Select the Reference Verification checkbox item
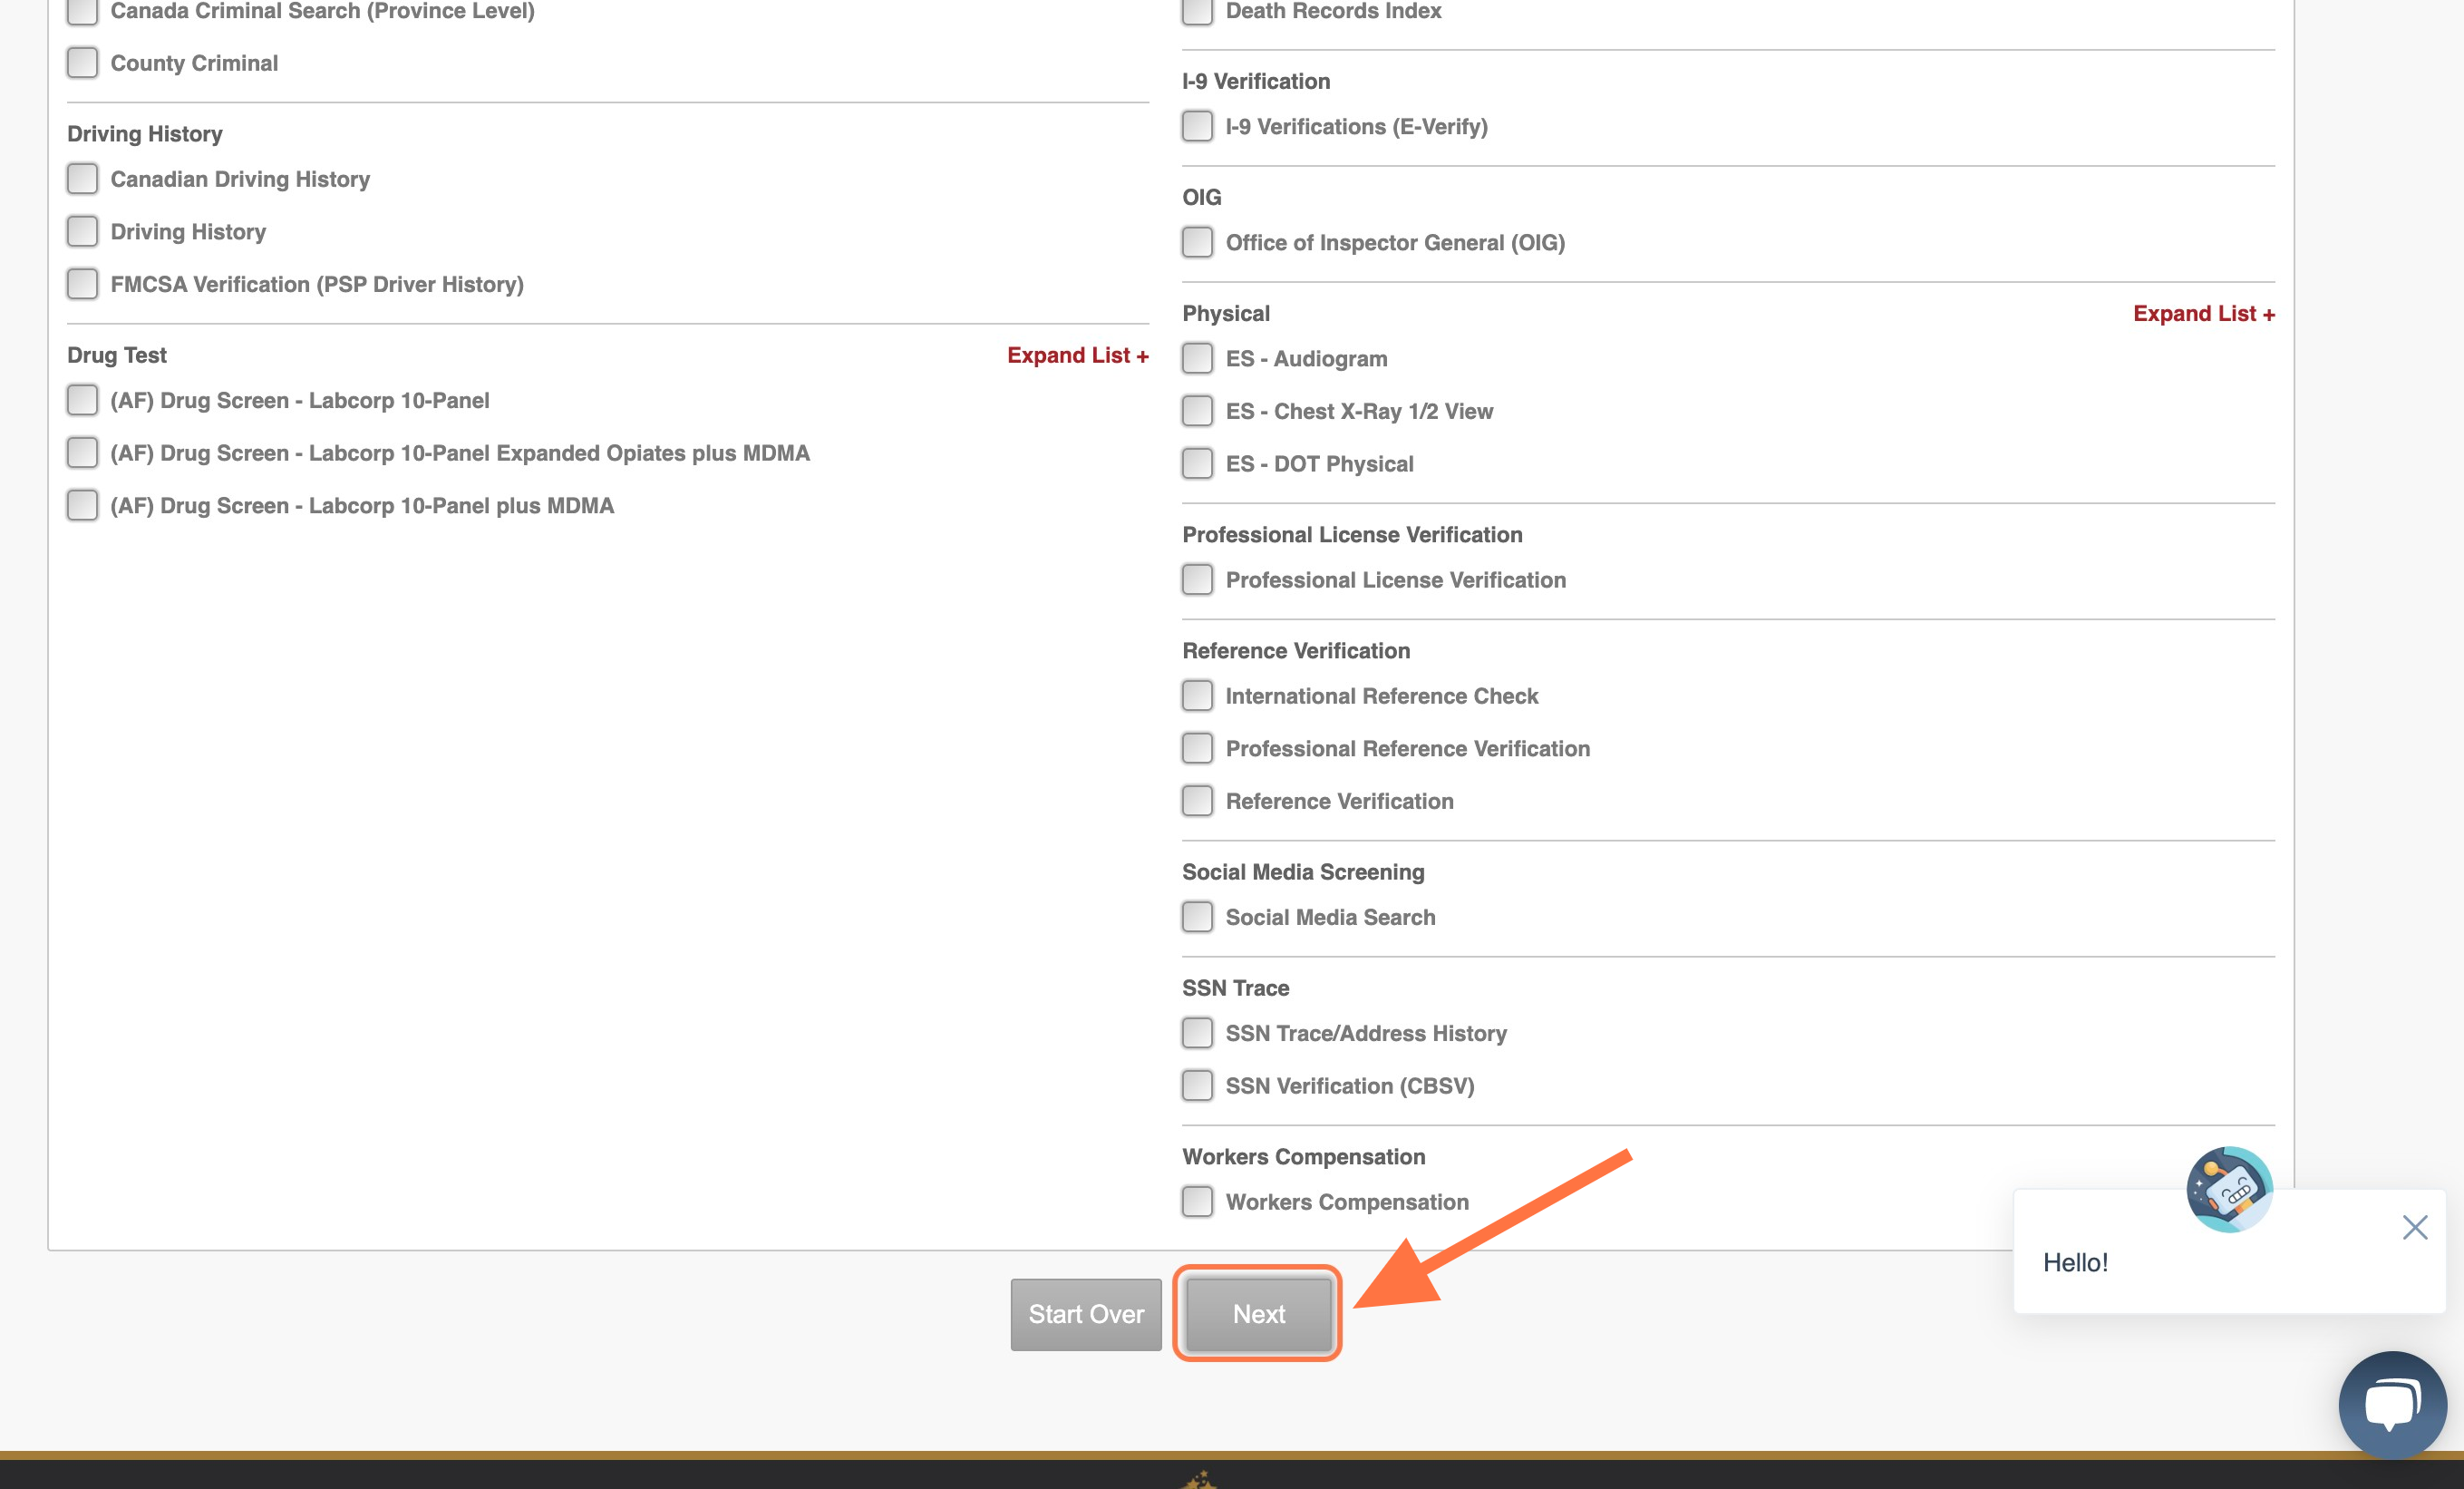 click(1197, 801)
